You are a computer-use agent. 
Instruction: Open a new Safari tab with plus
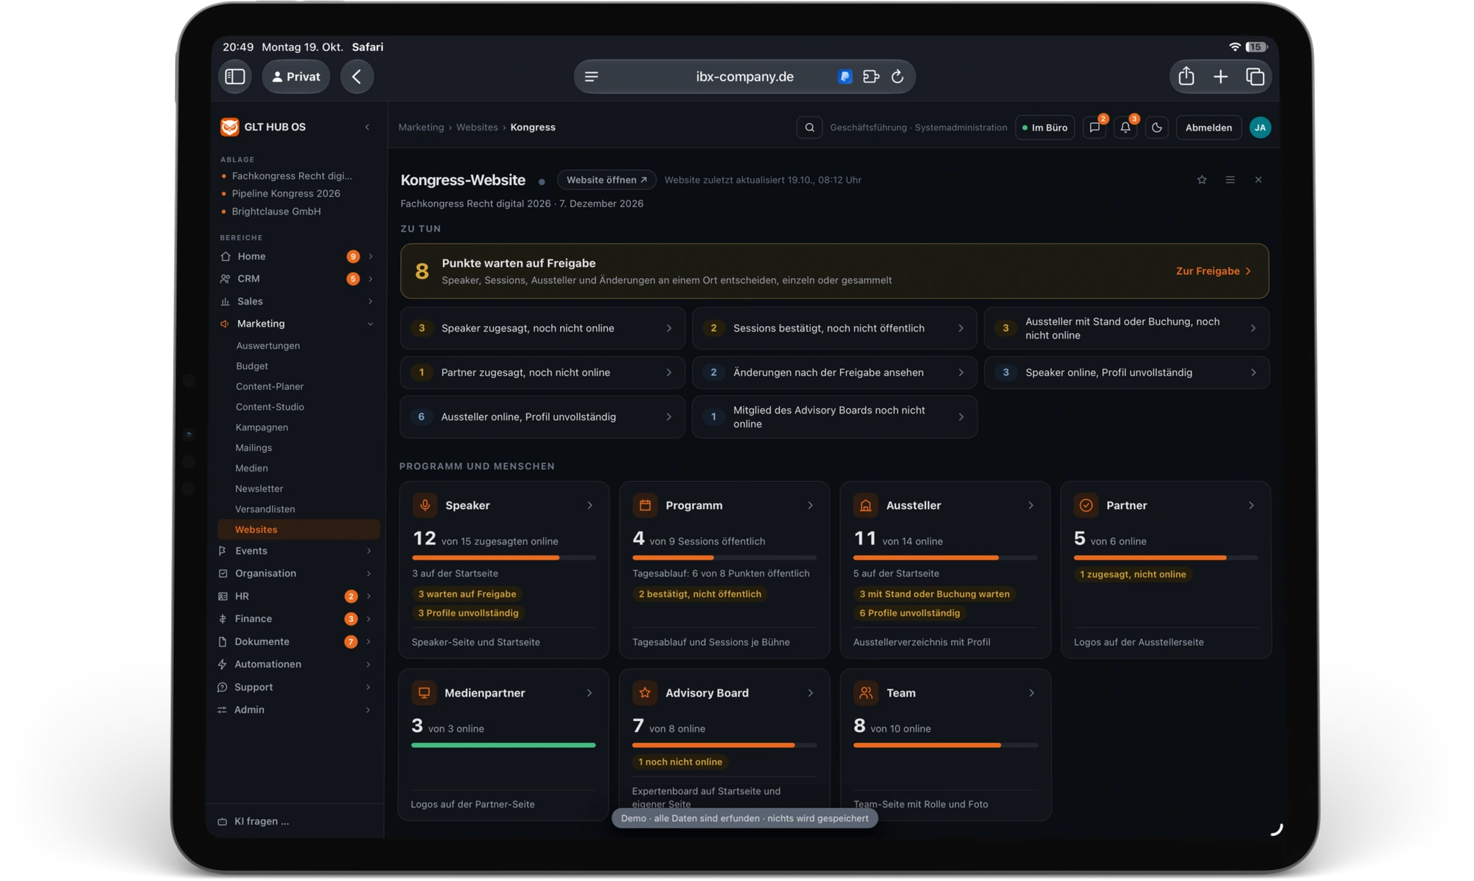click(x=1220, y=77)
